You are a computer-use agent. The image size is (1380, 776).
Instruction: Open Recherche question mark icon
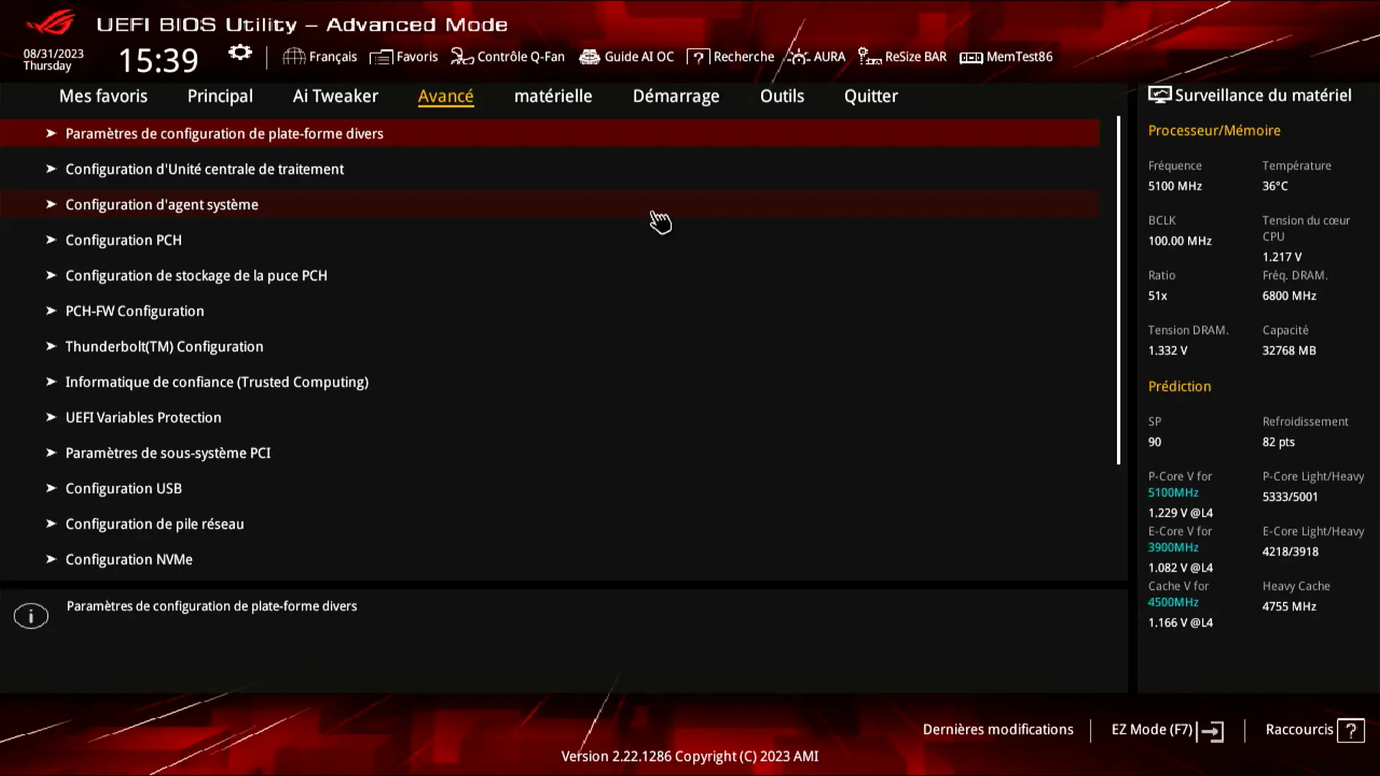698,57
